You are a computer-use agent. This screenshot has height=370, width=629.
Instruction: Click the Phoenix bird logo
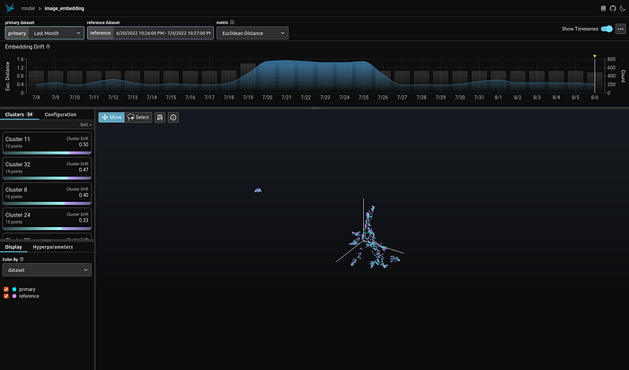10,7
